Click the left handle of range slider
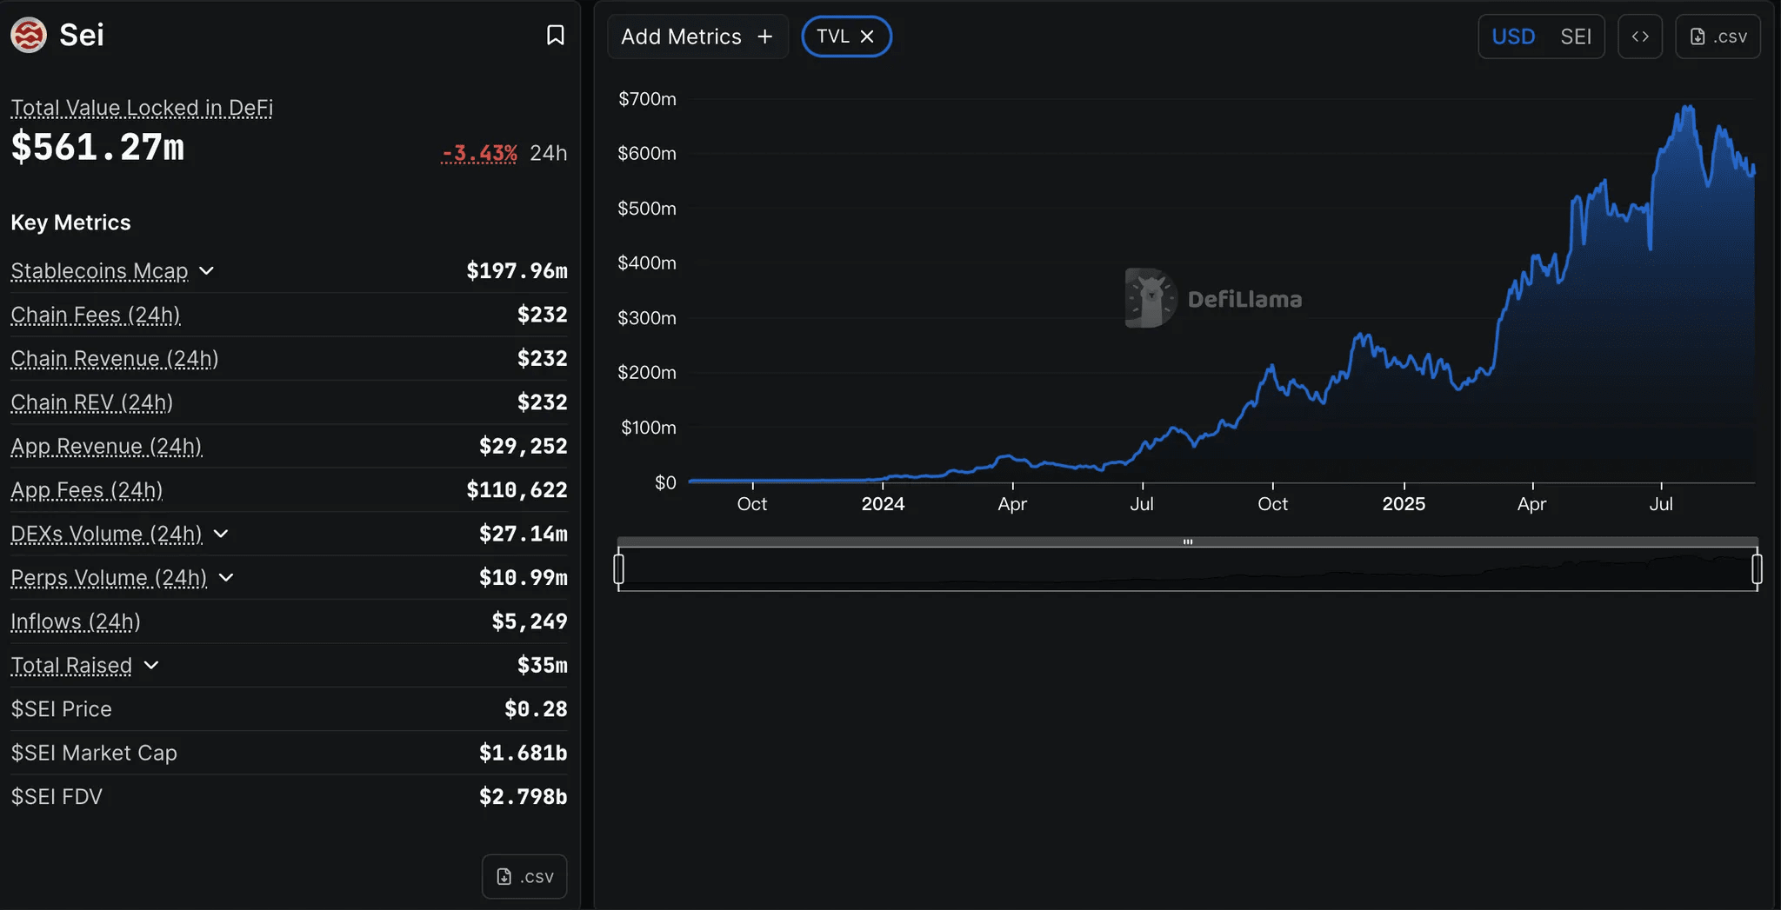 pyautogui.click(x=619, y=569)
